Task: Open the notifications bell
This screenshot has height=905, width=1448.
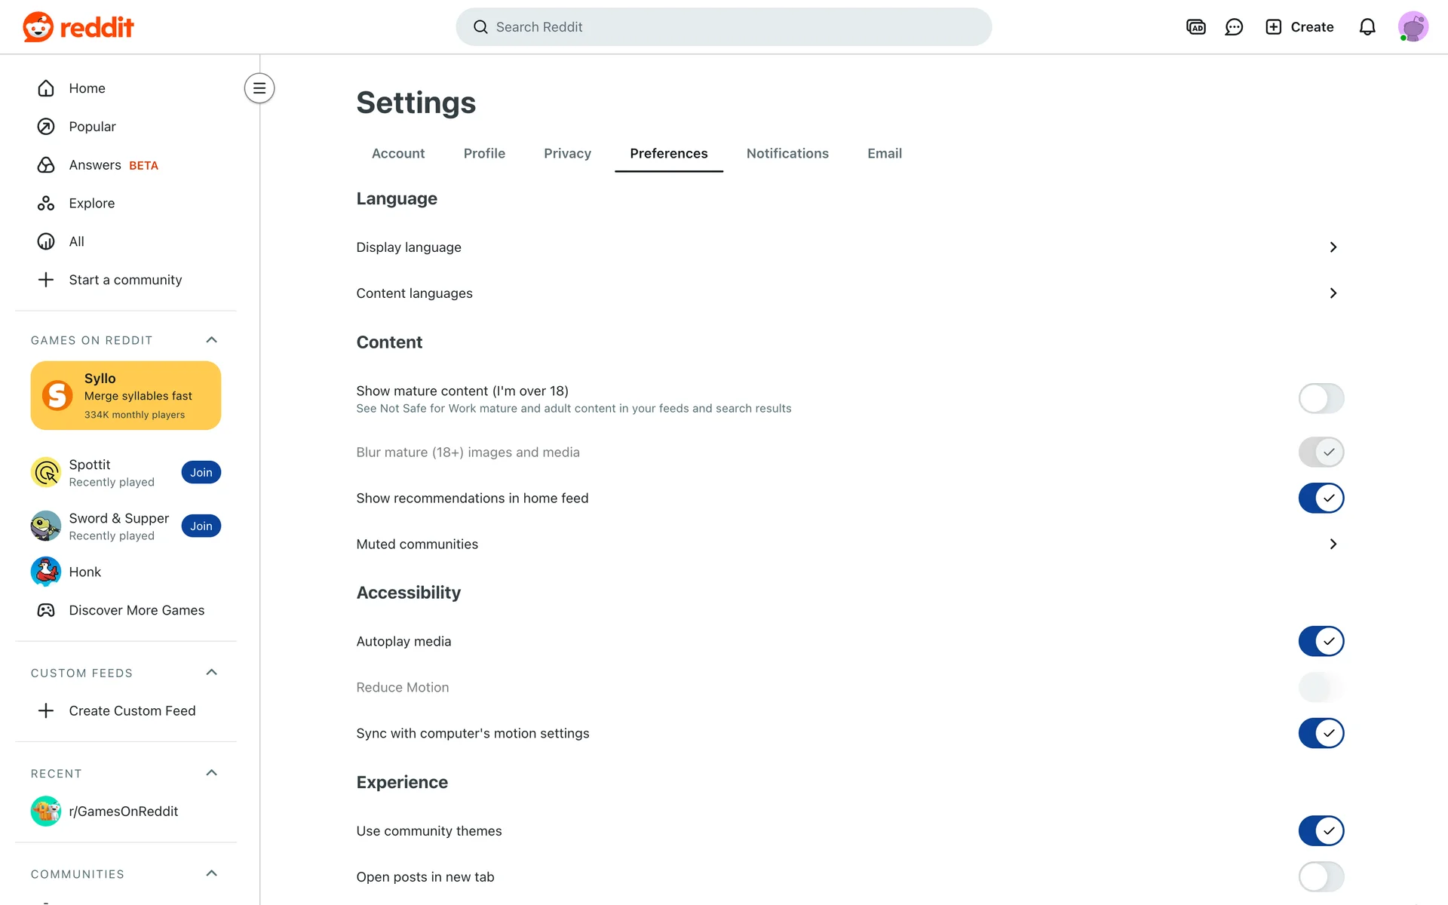Action: click(1367, 27)
